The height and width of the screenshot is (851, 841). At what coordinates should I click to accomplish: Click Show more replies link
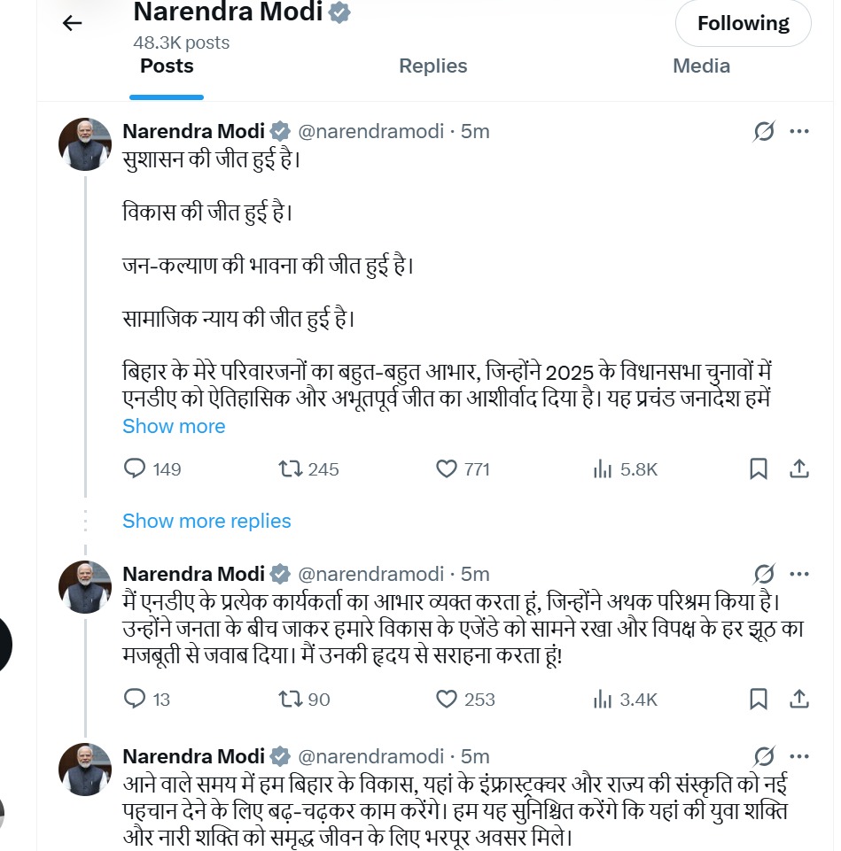click(x=206, y=521)
